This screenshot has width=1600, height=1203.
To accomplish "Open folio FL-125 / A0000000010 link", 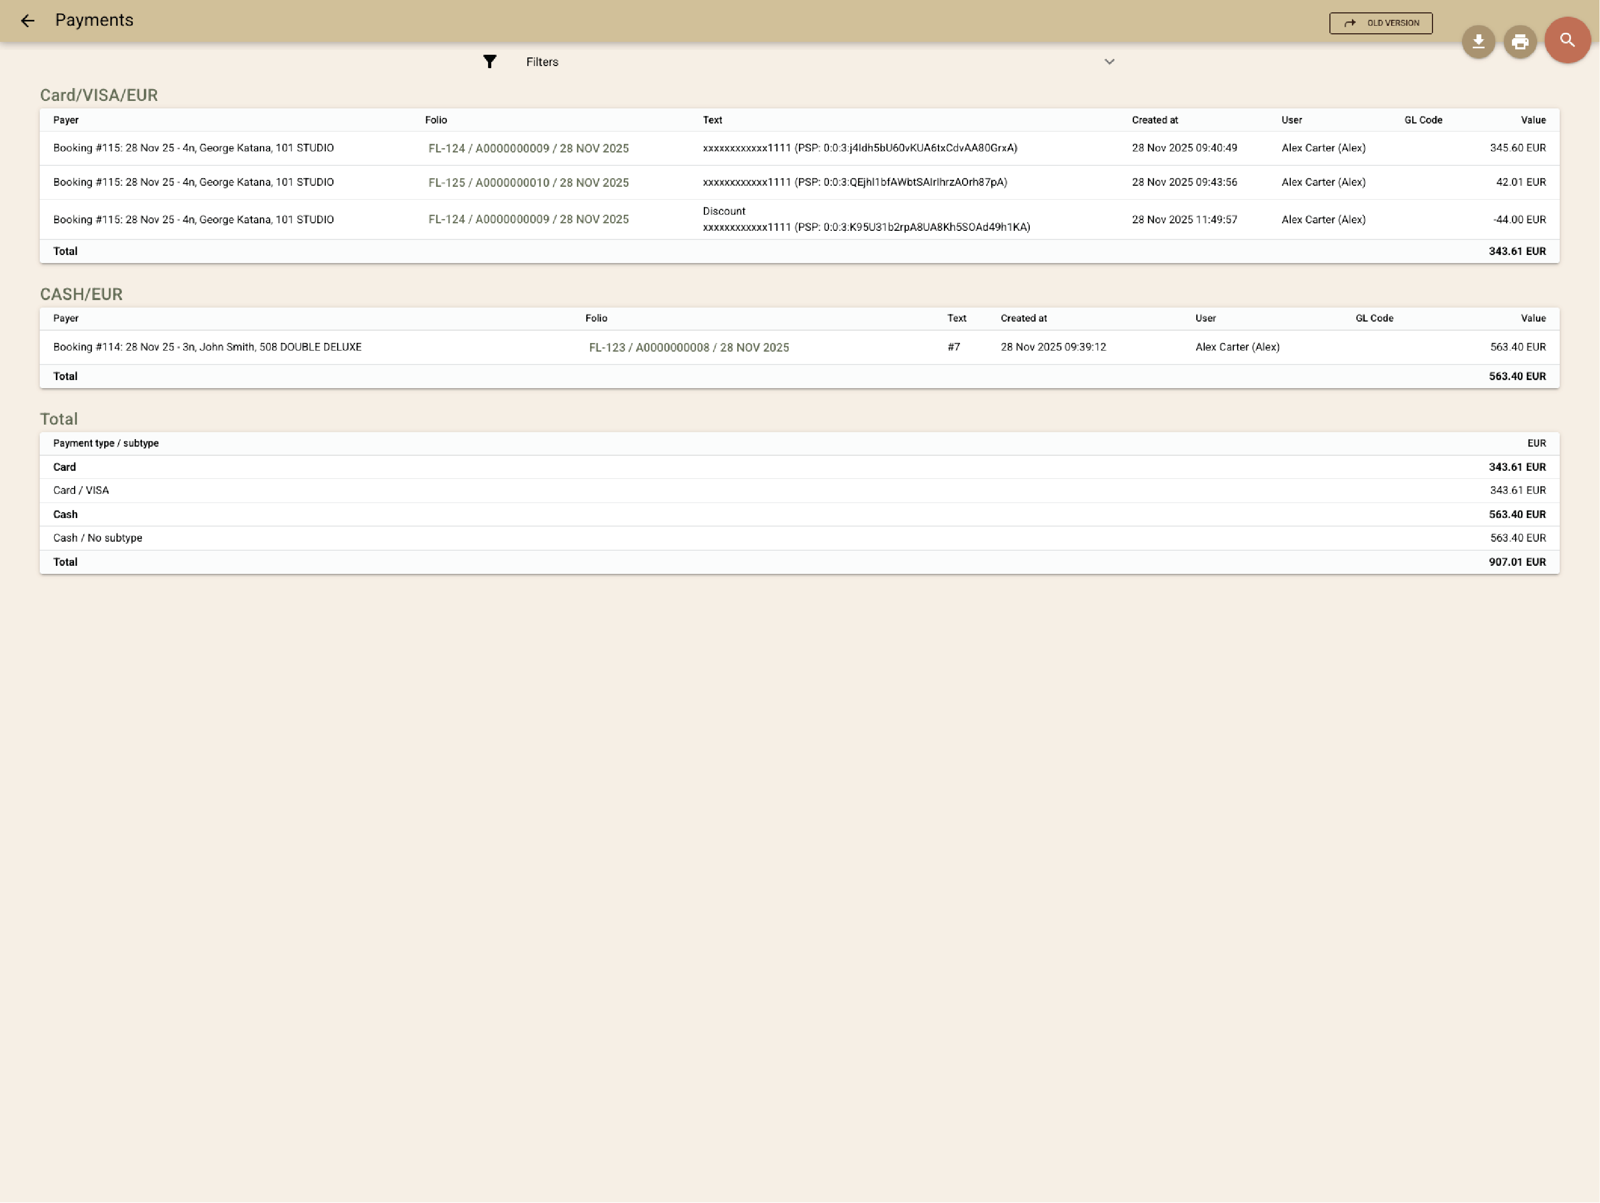I will (528, 183).
